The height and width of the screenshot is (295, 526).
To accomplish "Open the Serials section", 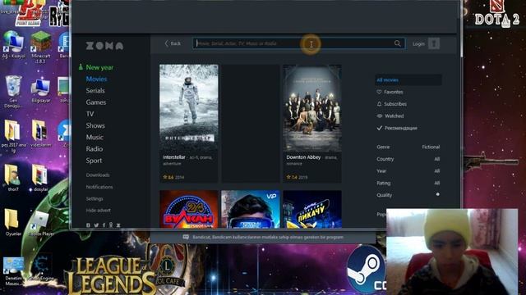I will 95,91.
